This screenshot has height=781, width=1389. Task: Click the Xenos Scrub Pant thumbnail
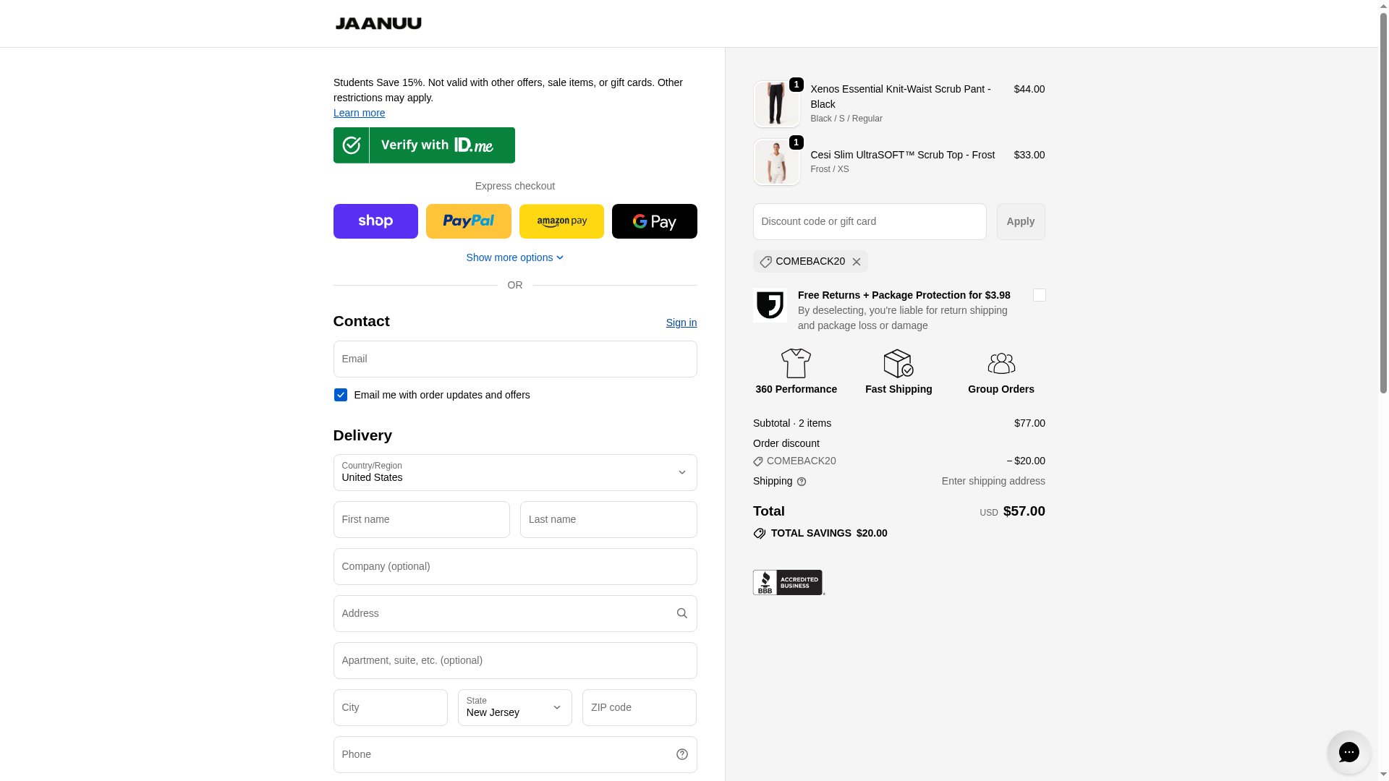click(776, 104)
